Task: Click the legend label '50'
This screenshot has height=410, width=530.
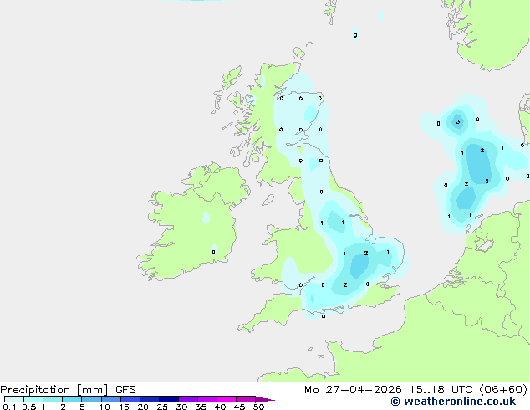Action: pos(258,407)
